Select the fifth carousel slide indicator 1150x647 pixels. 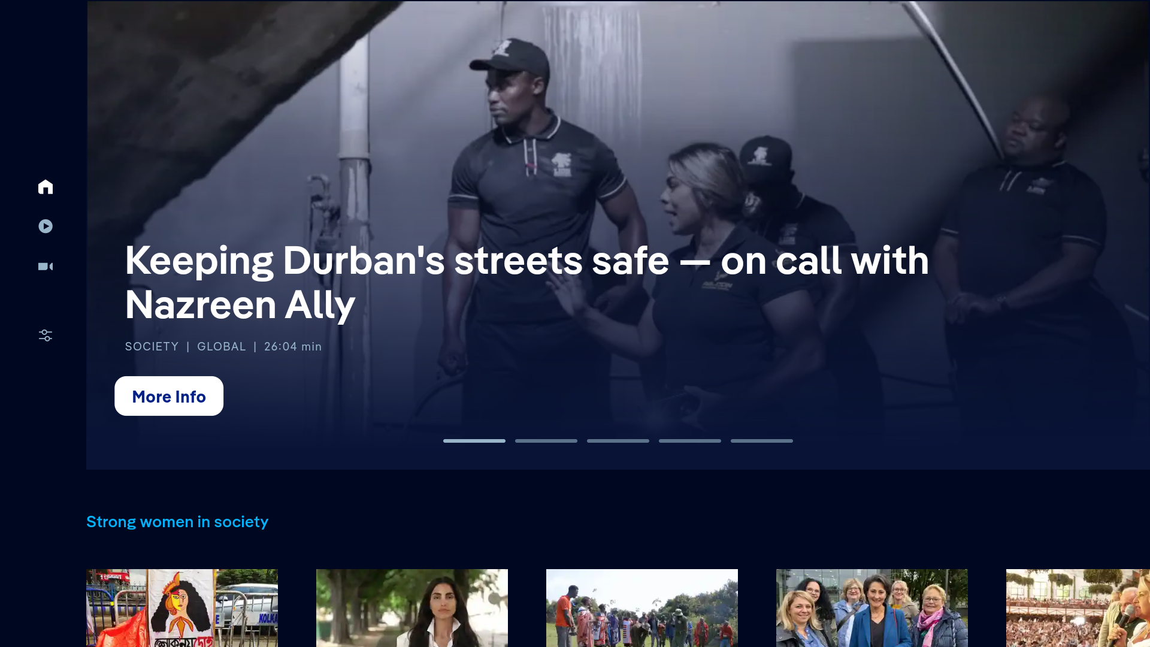tap(762, 441)
